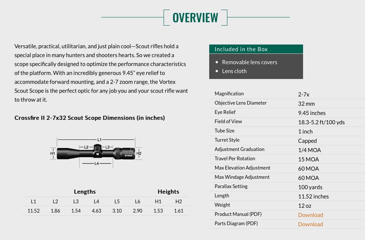Click the 'Capped' value

(307, 141)
